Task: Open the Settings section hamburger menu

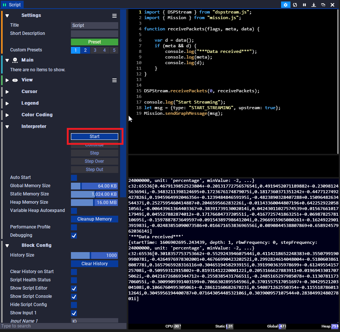Action: pyautogui.click(x=114, y=16)
